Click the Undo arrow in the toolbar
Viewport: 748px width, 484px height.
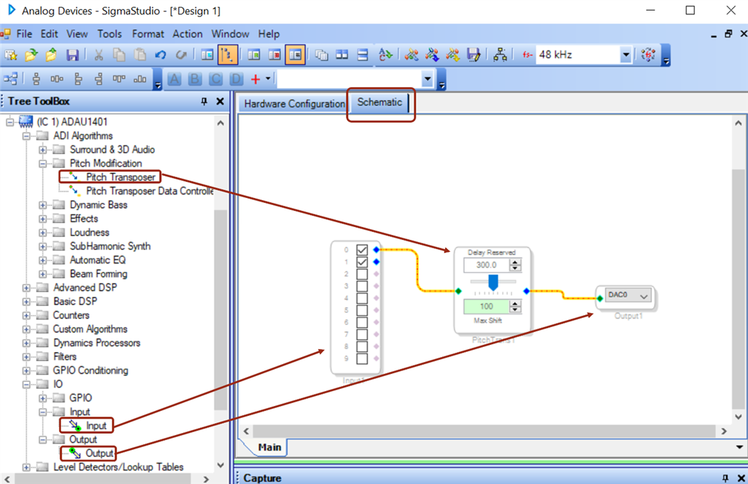pos(161,55)
